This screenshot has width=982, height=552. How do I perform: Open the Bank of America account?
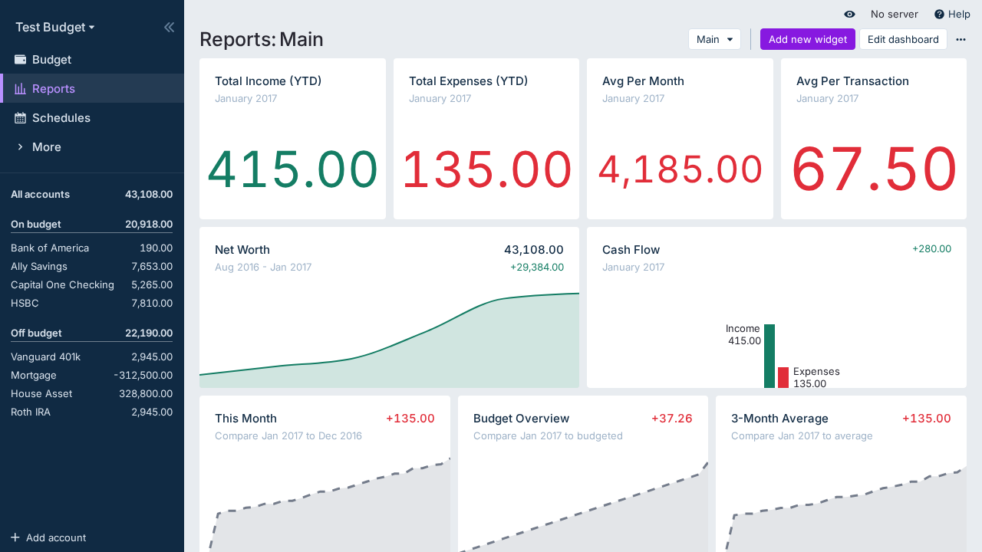tap(50, 248)
